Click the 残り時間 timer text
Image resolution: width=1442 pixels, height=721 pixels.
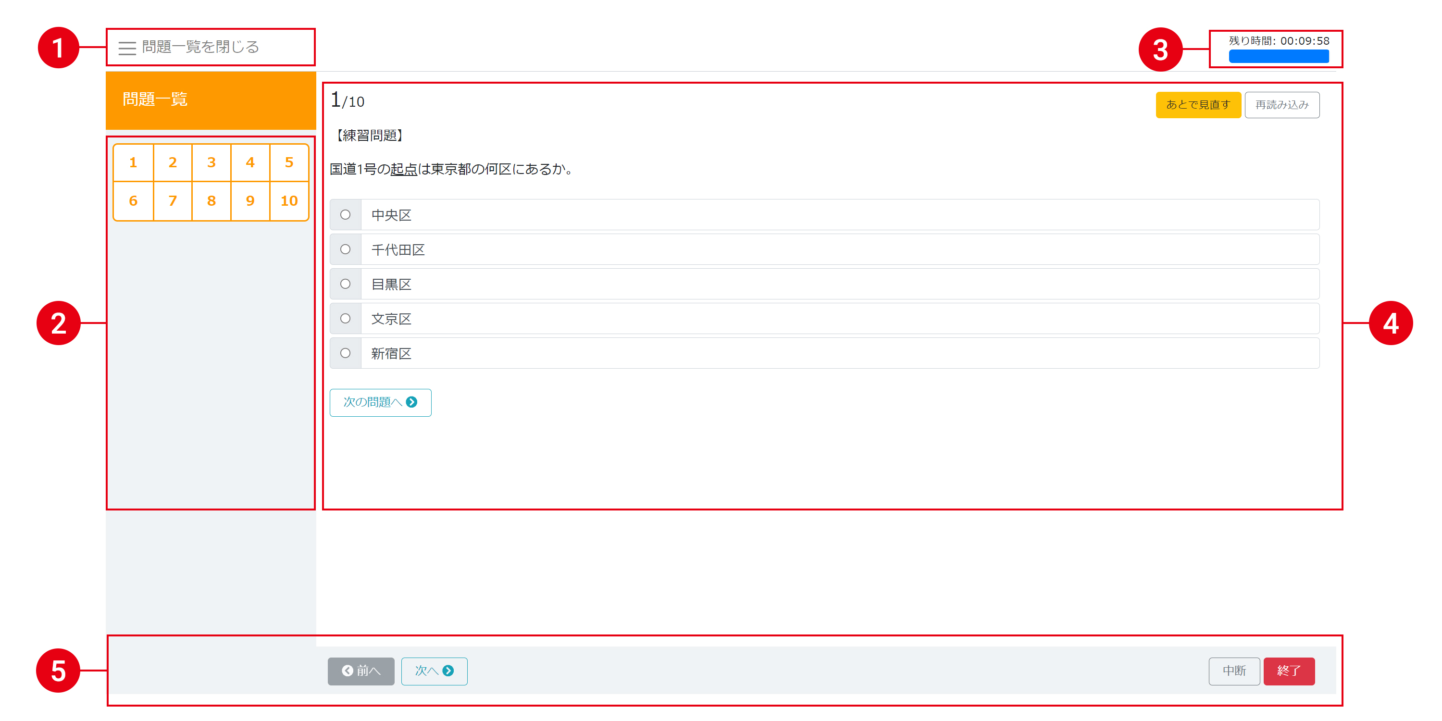click(1279, 41)
